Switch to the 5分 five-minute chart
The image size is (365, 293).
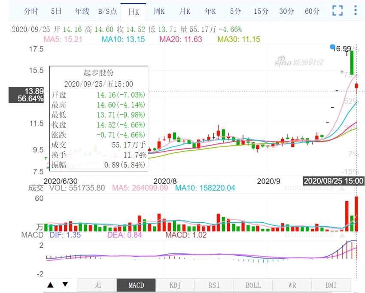click(x=235, y=11)
